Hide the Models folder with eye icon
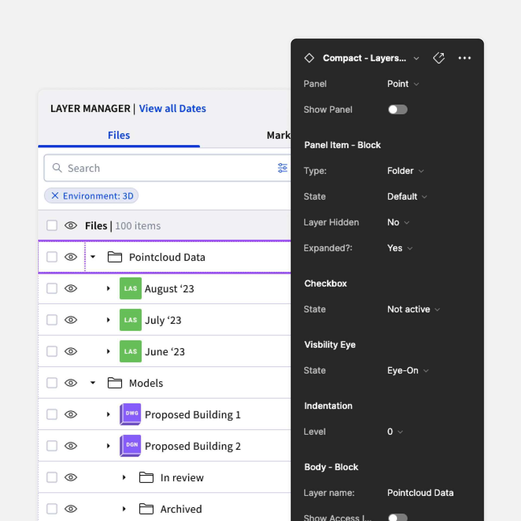 click(71, 383)
